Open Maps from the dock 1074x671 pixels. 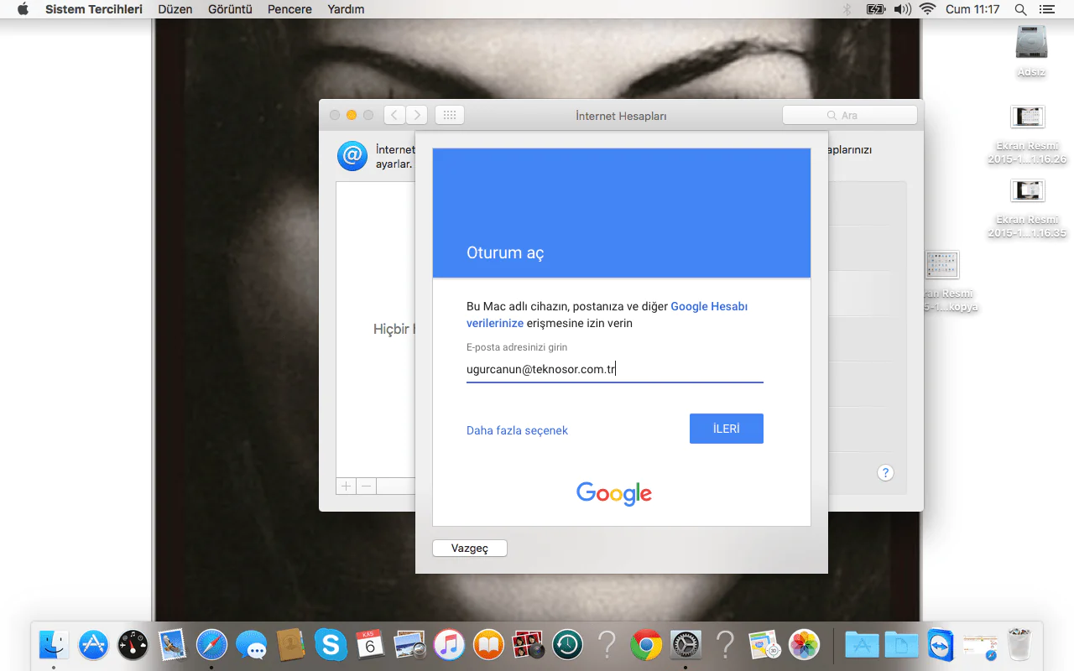(764, 644)
